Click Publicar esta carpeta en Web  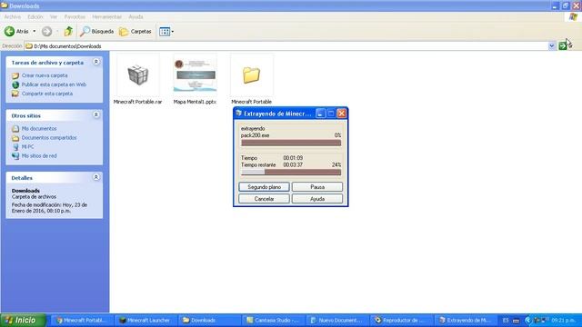coord(54,84)
